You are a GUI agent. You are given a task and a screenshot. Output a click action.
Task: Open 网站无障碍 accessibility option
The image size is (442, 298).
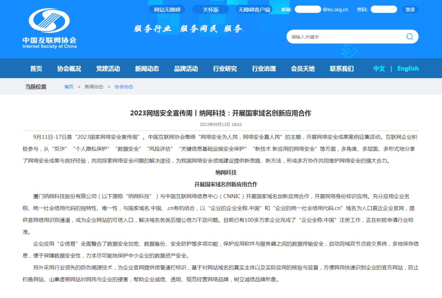(x=167, y=9)
